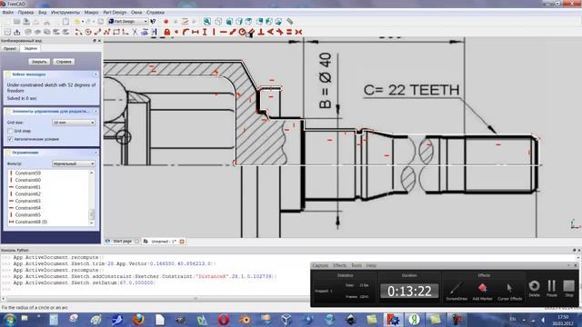582x327 pixels.
Task: Click the axonometric view cube icon
Action: tap(218, 22)
